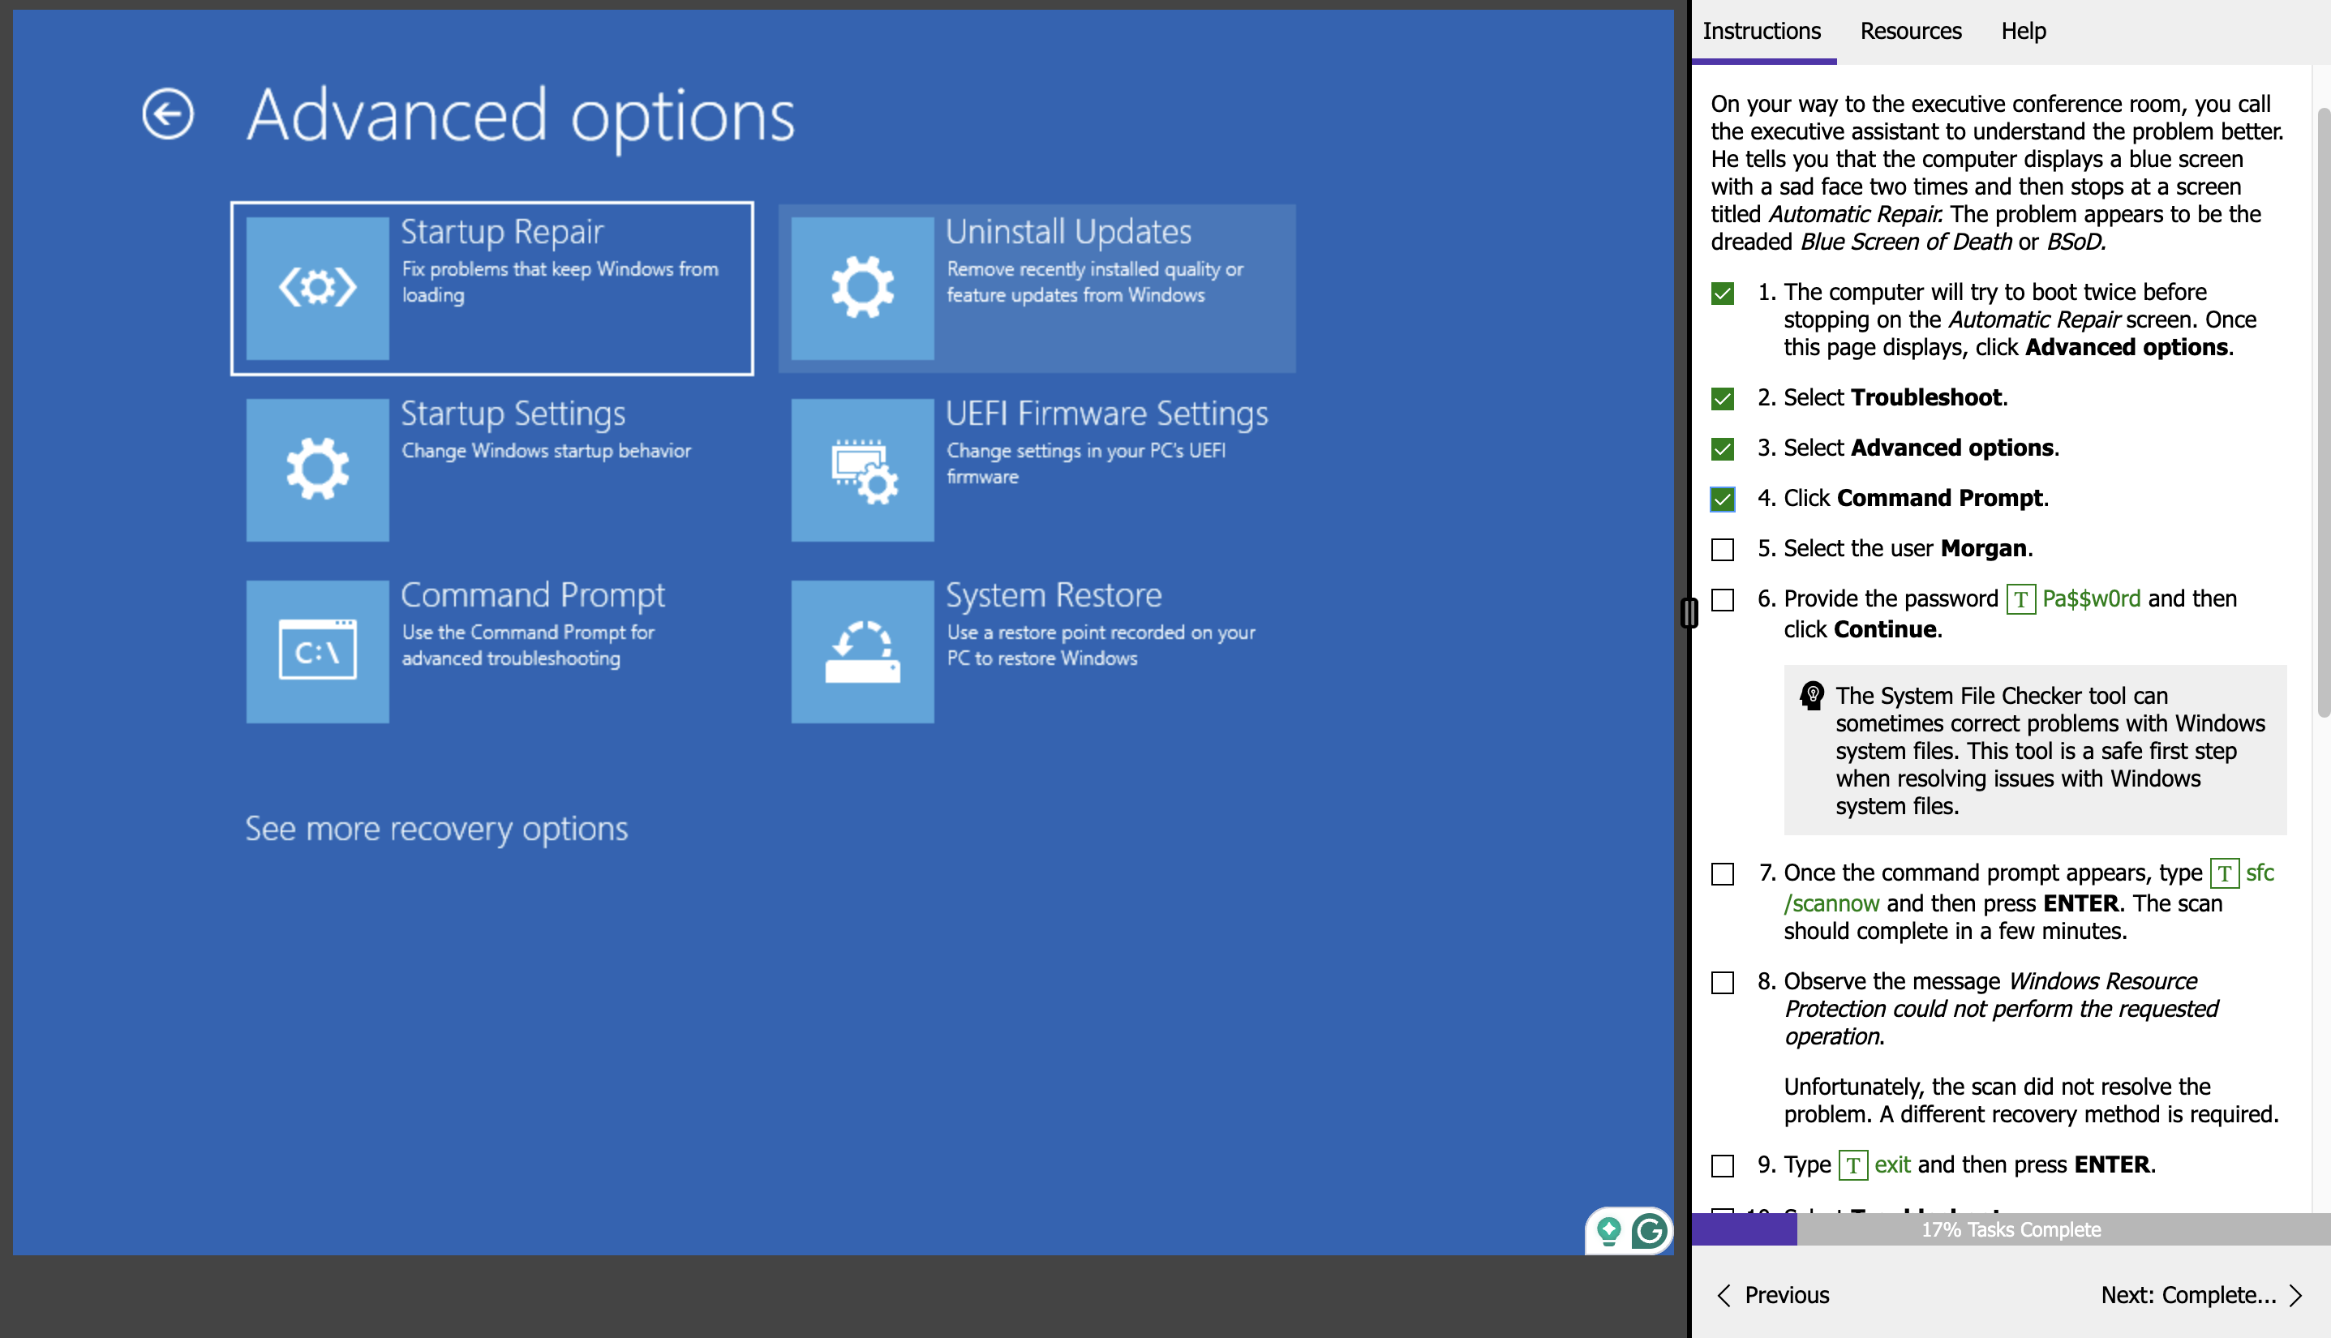2331x1338 pixels.
Task: Click the hint head icon in the tip box
Action: [x=1812, y=696]
